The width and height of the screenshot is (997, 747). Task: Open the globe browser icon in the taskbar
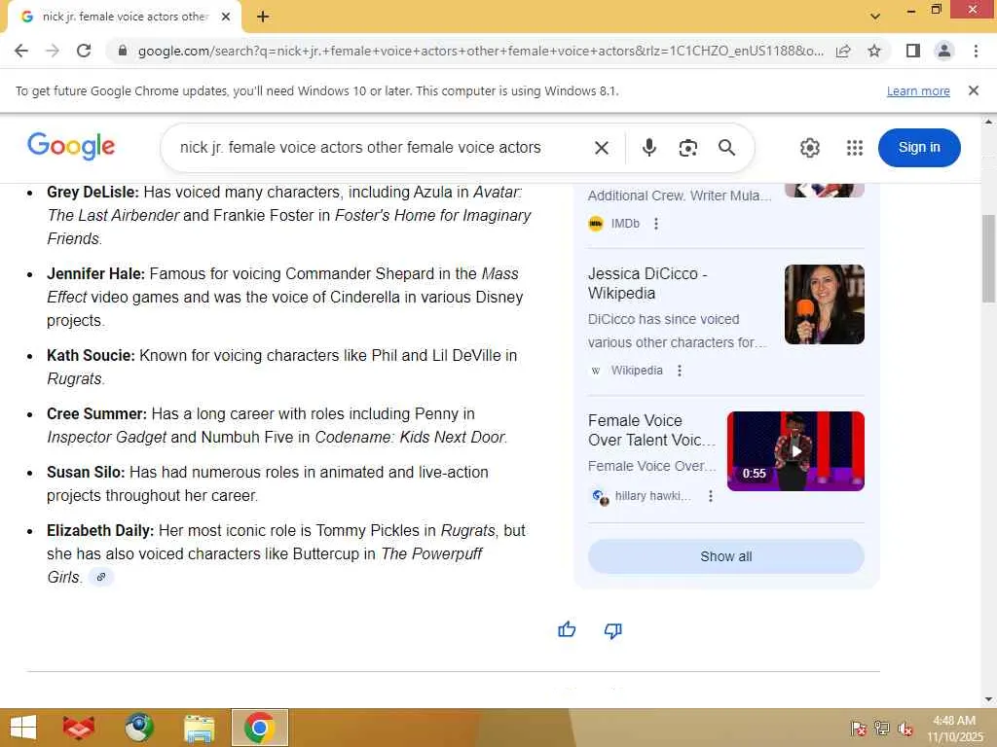(x=138, y=728)
